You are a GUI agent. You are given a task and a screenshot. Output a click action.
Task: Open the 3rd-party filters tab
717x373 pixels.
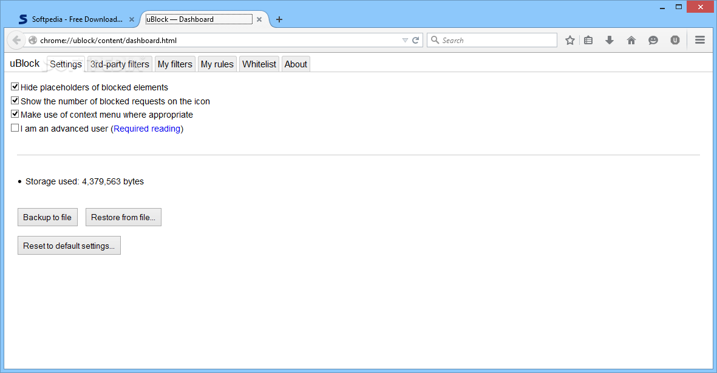120,64
